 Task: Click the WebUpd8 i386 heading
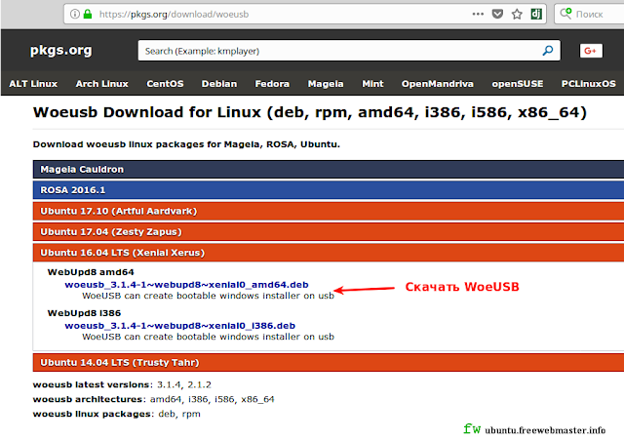click(84, 313)
